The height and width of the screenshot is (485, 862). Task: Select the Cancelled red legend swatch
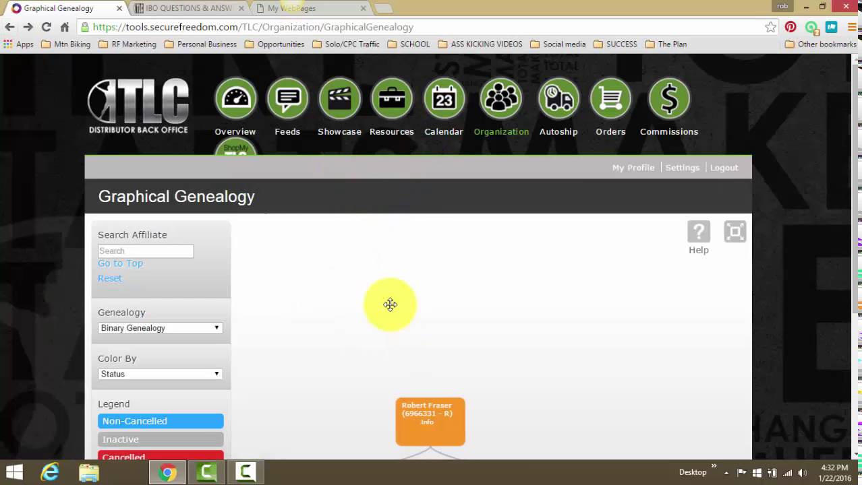click(161, 455)
